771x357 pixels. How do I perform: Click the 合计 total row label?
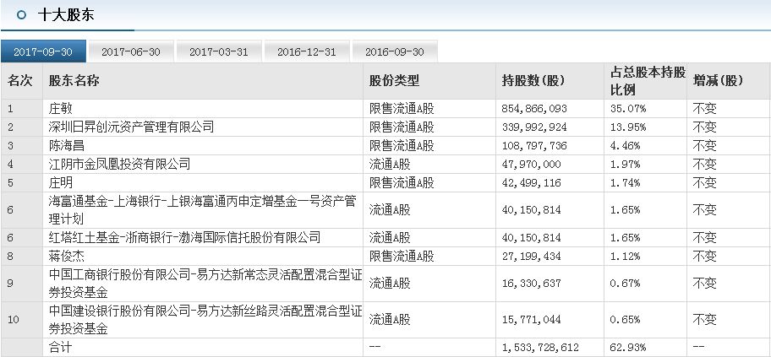(61, 348)
